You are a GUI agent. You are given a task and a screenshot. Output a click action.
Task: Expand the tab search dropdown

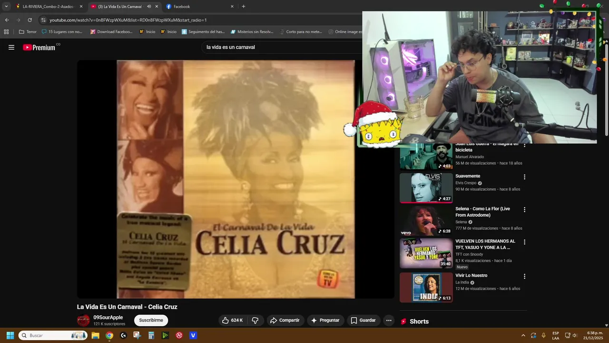(x=6, y=7)
